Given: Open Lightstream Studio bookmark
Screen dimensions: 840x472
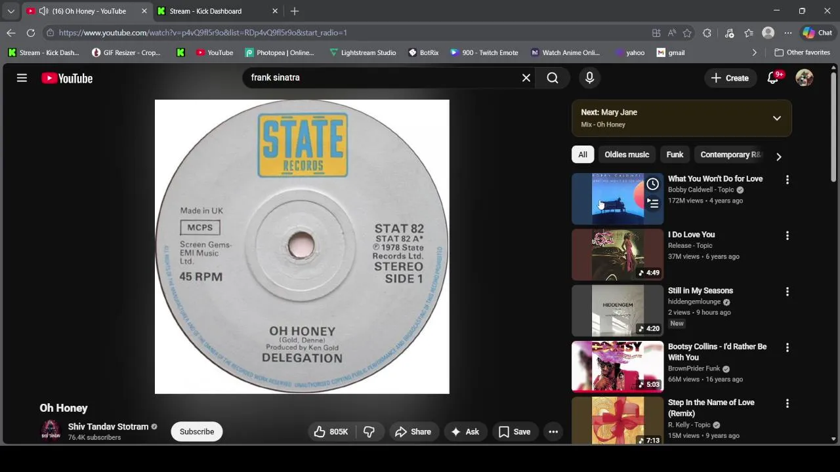Looking at the screenshot, I should 362,52.
